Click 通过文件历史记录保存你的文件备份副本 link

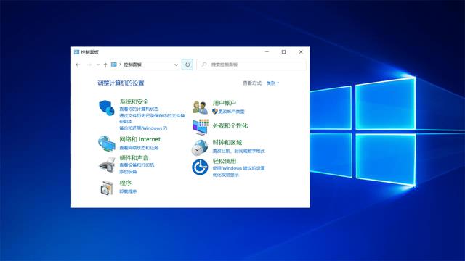click(x=152, y=118)
